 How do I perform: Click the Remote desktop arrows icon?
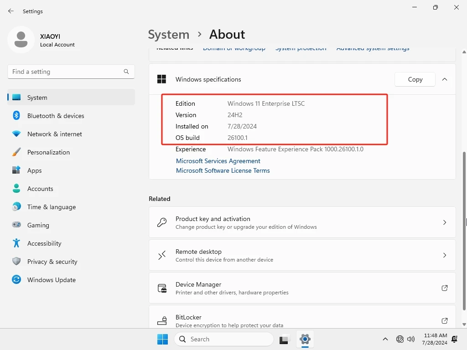pyautogui.click(x=162, y=255)
